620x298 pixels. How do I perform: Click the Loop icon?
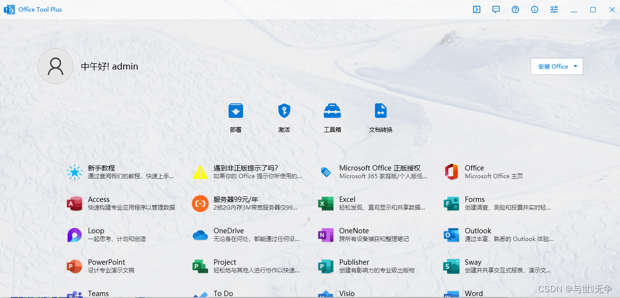click(74, 235)
